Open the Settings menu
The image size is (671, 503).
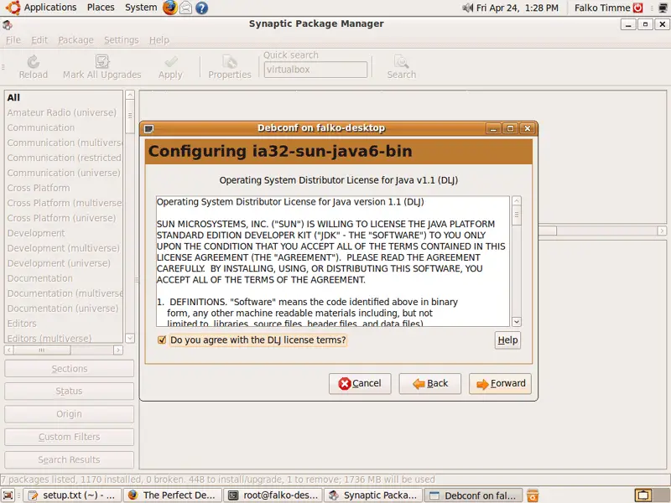[122, 40]
